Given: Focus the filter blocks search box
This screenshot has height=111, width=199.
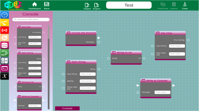Looking at the screenshot, I should tap(31, 19).
